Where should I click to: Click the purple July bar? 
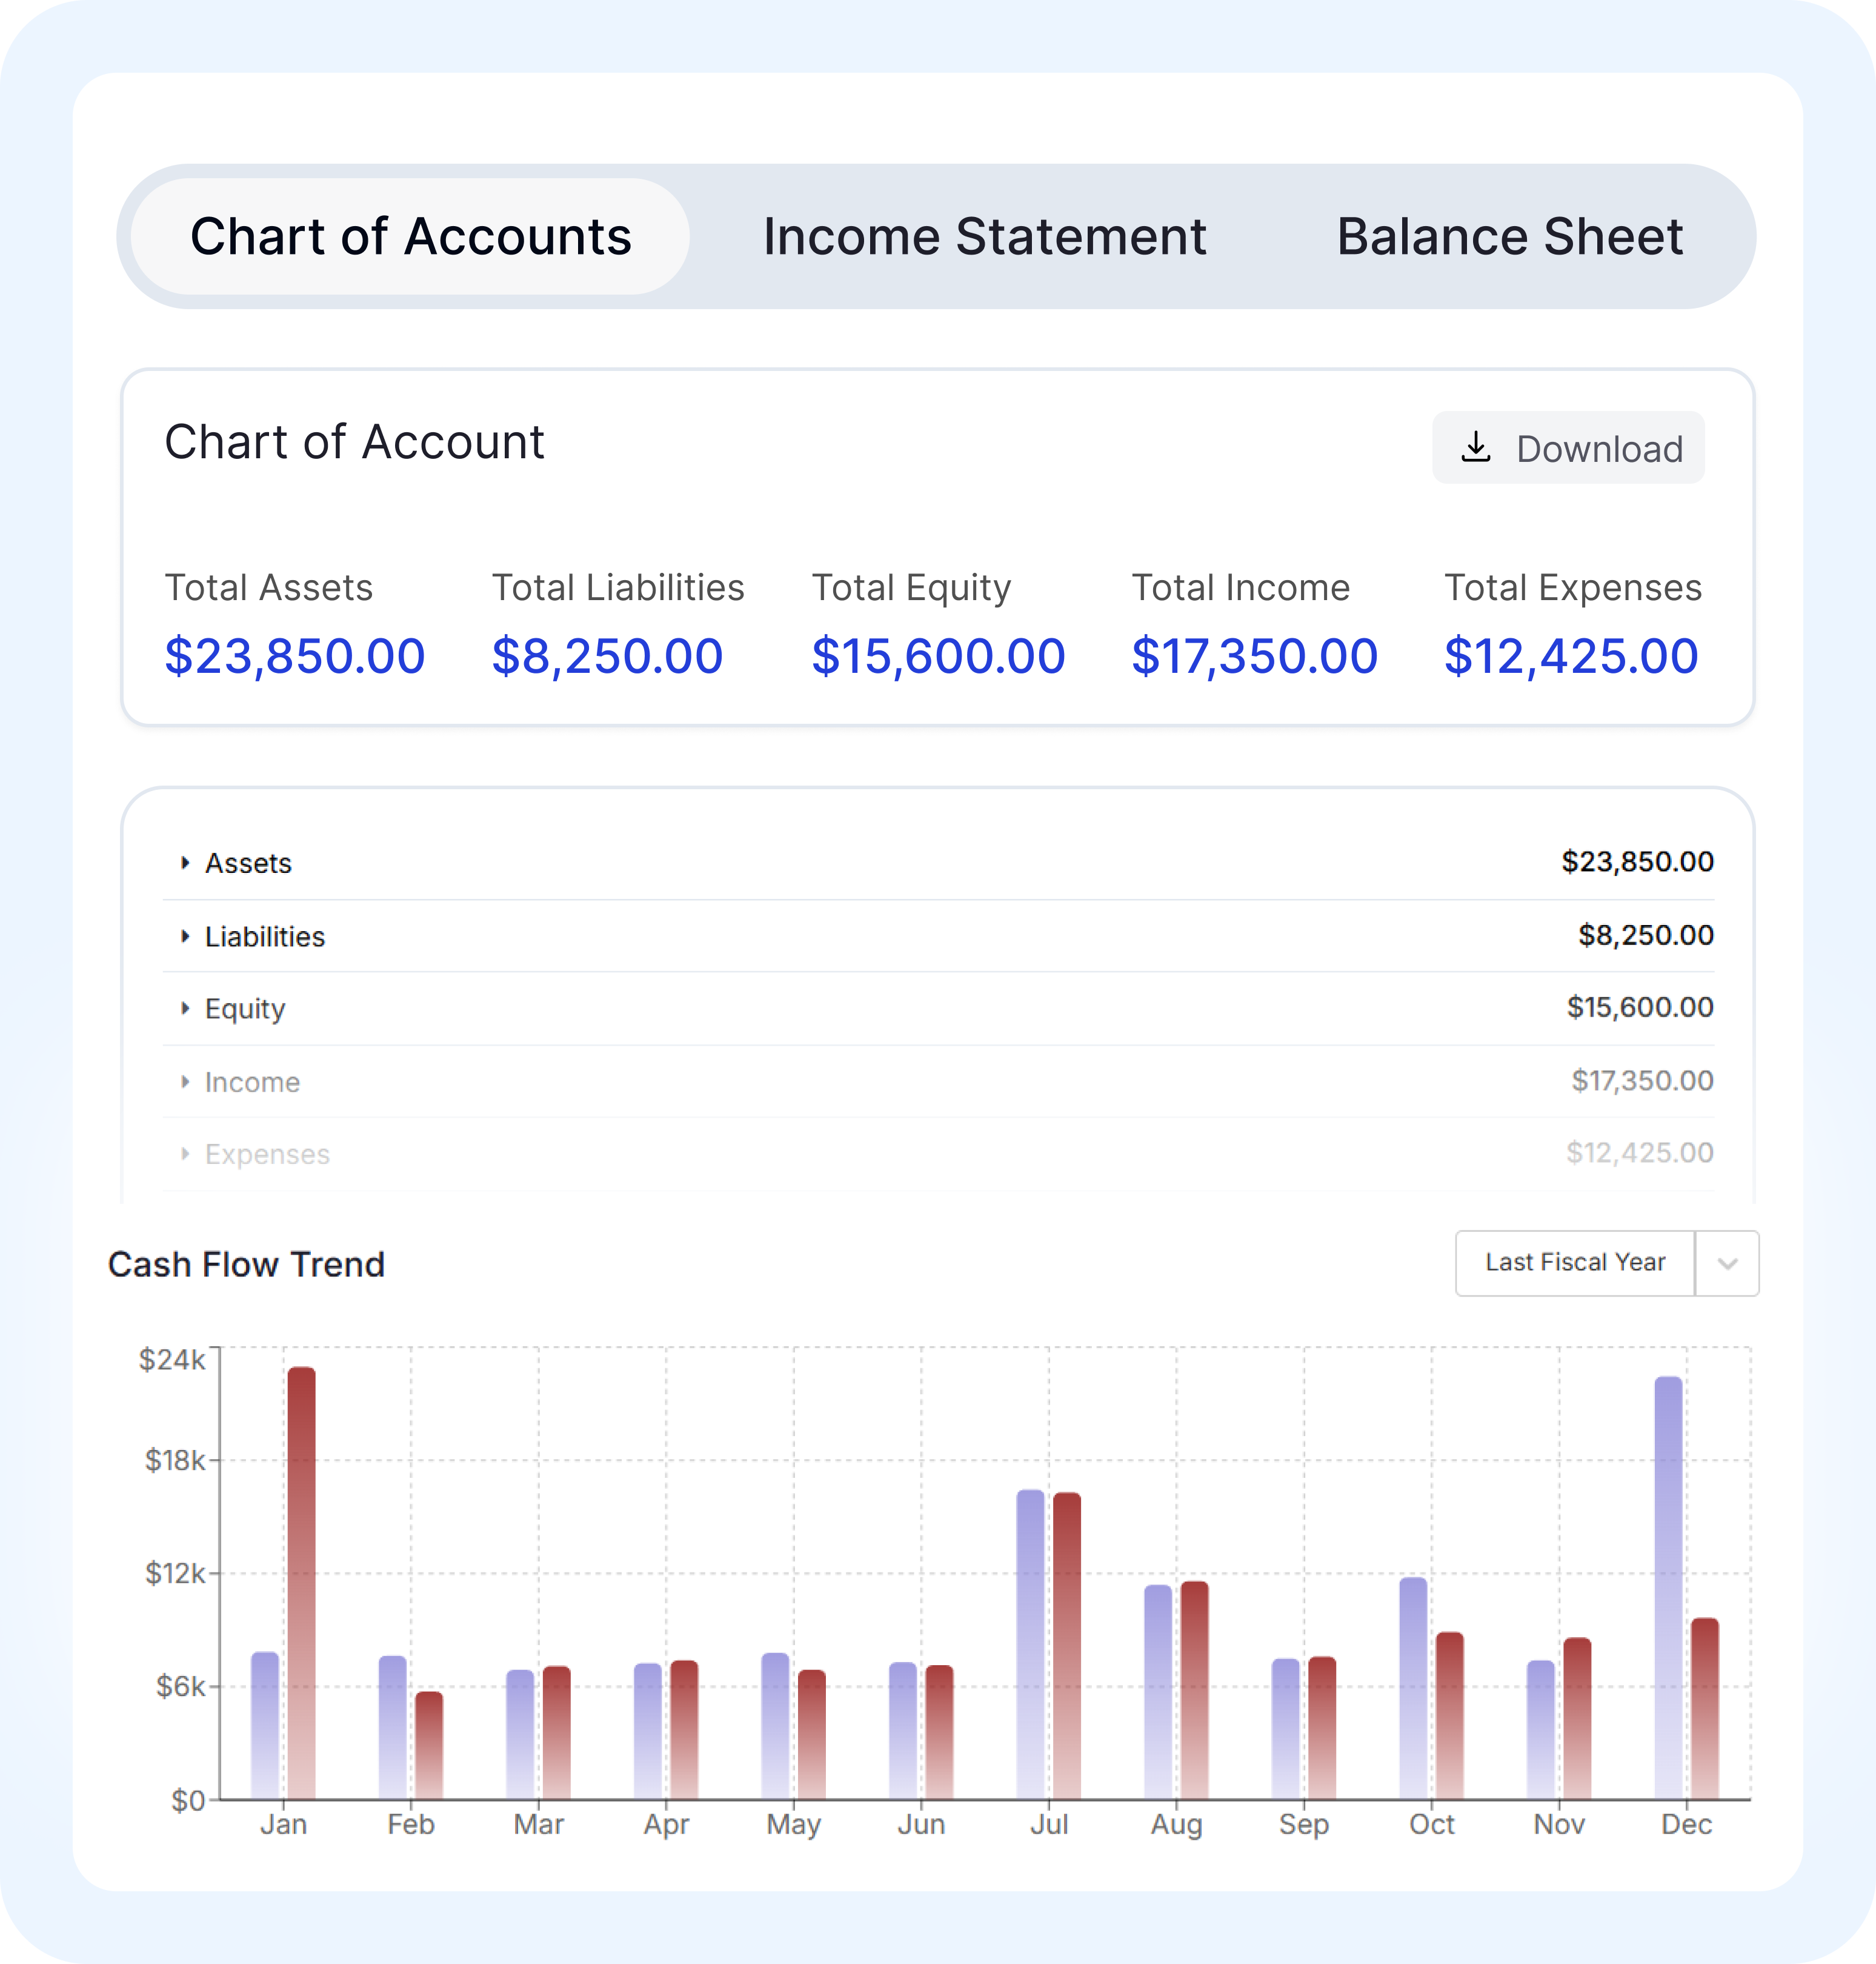(1030, 1641)
